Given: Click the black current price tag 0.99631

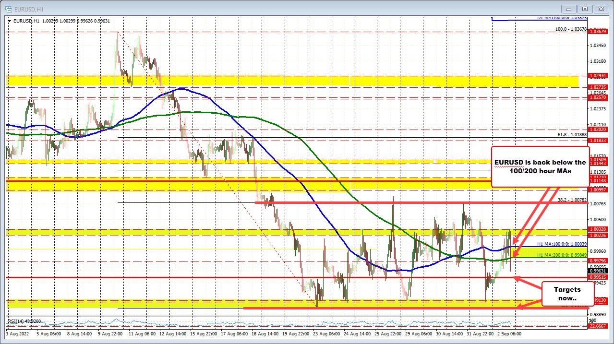Looking at the screenshot, I should click(x=599, y=271).
